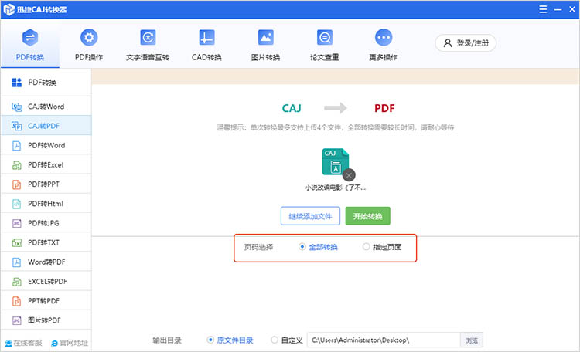Open the CAD转换 toolbar icon

coord(206,38)
